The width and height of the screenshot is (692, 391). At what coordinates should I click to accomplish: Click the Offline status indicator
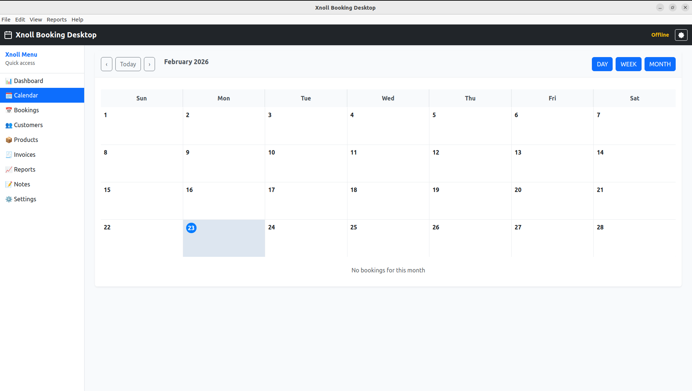(x=660, y=35)
